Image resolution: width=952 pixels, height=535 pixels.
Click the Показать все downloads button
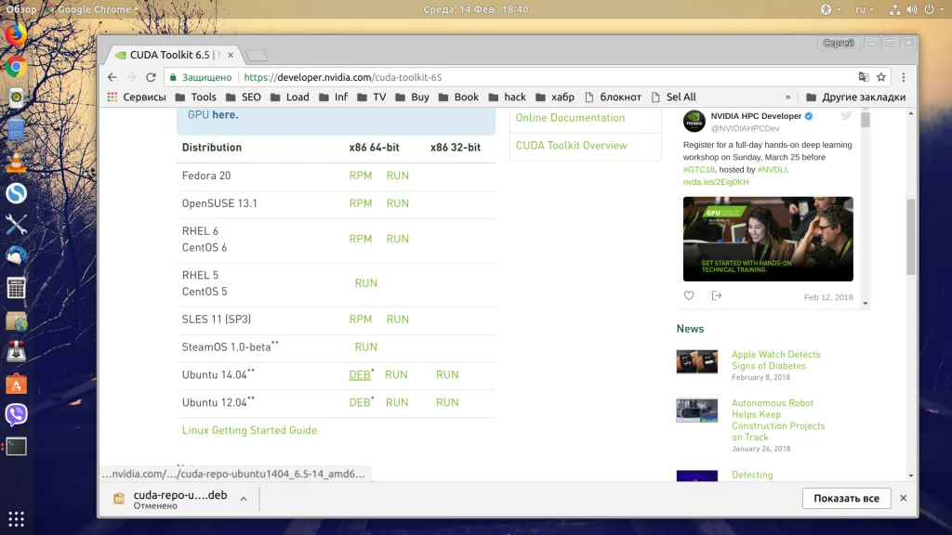point(846,498)
